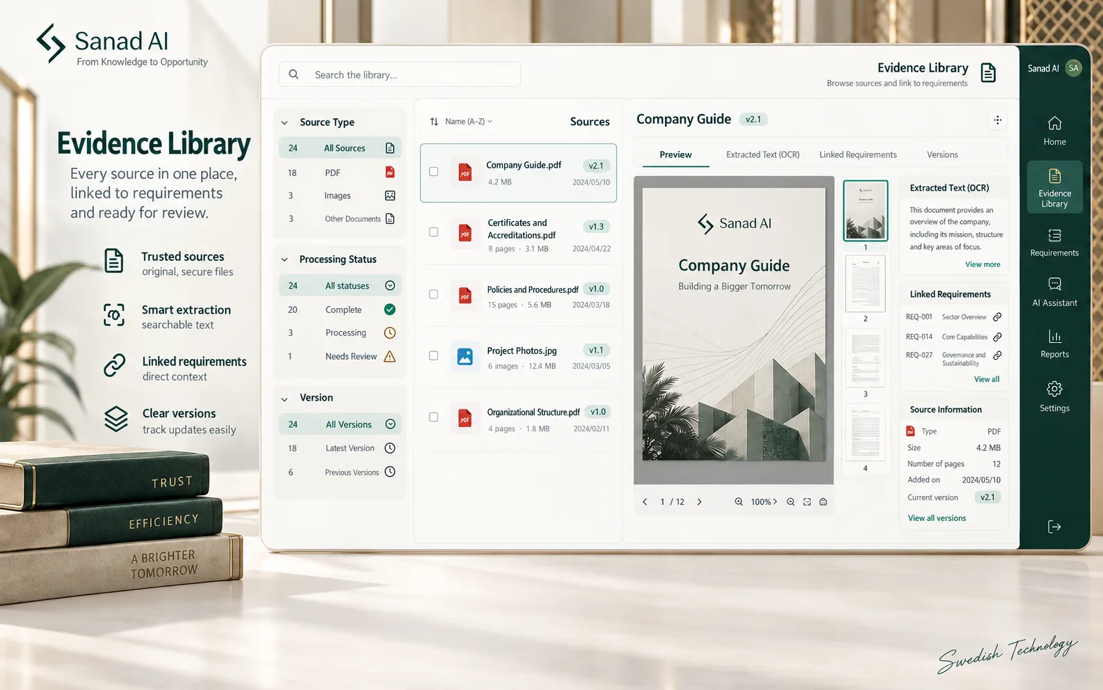Go to previous page arrow in preview

[645, 502]
